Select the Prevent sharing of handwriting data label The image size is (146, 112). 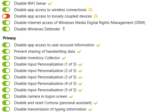pos(44,51)
